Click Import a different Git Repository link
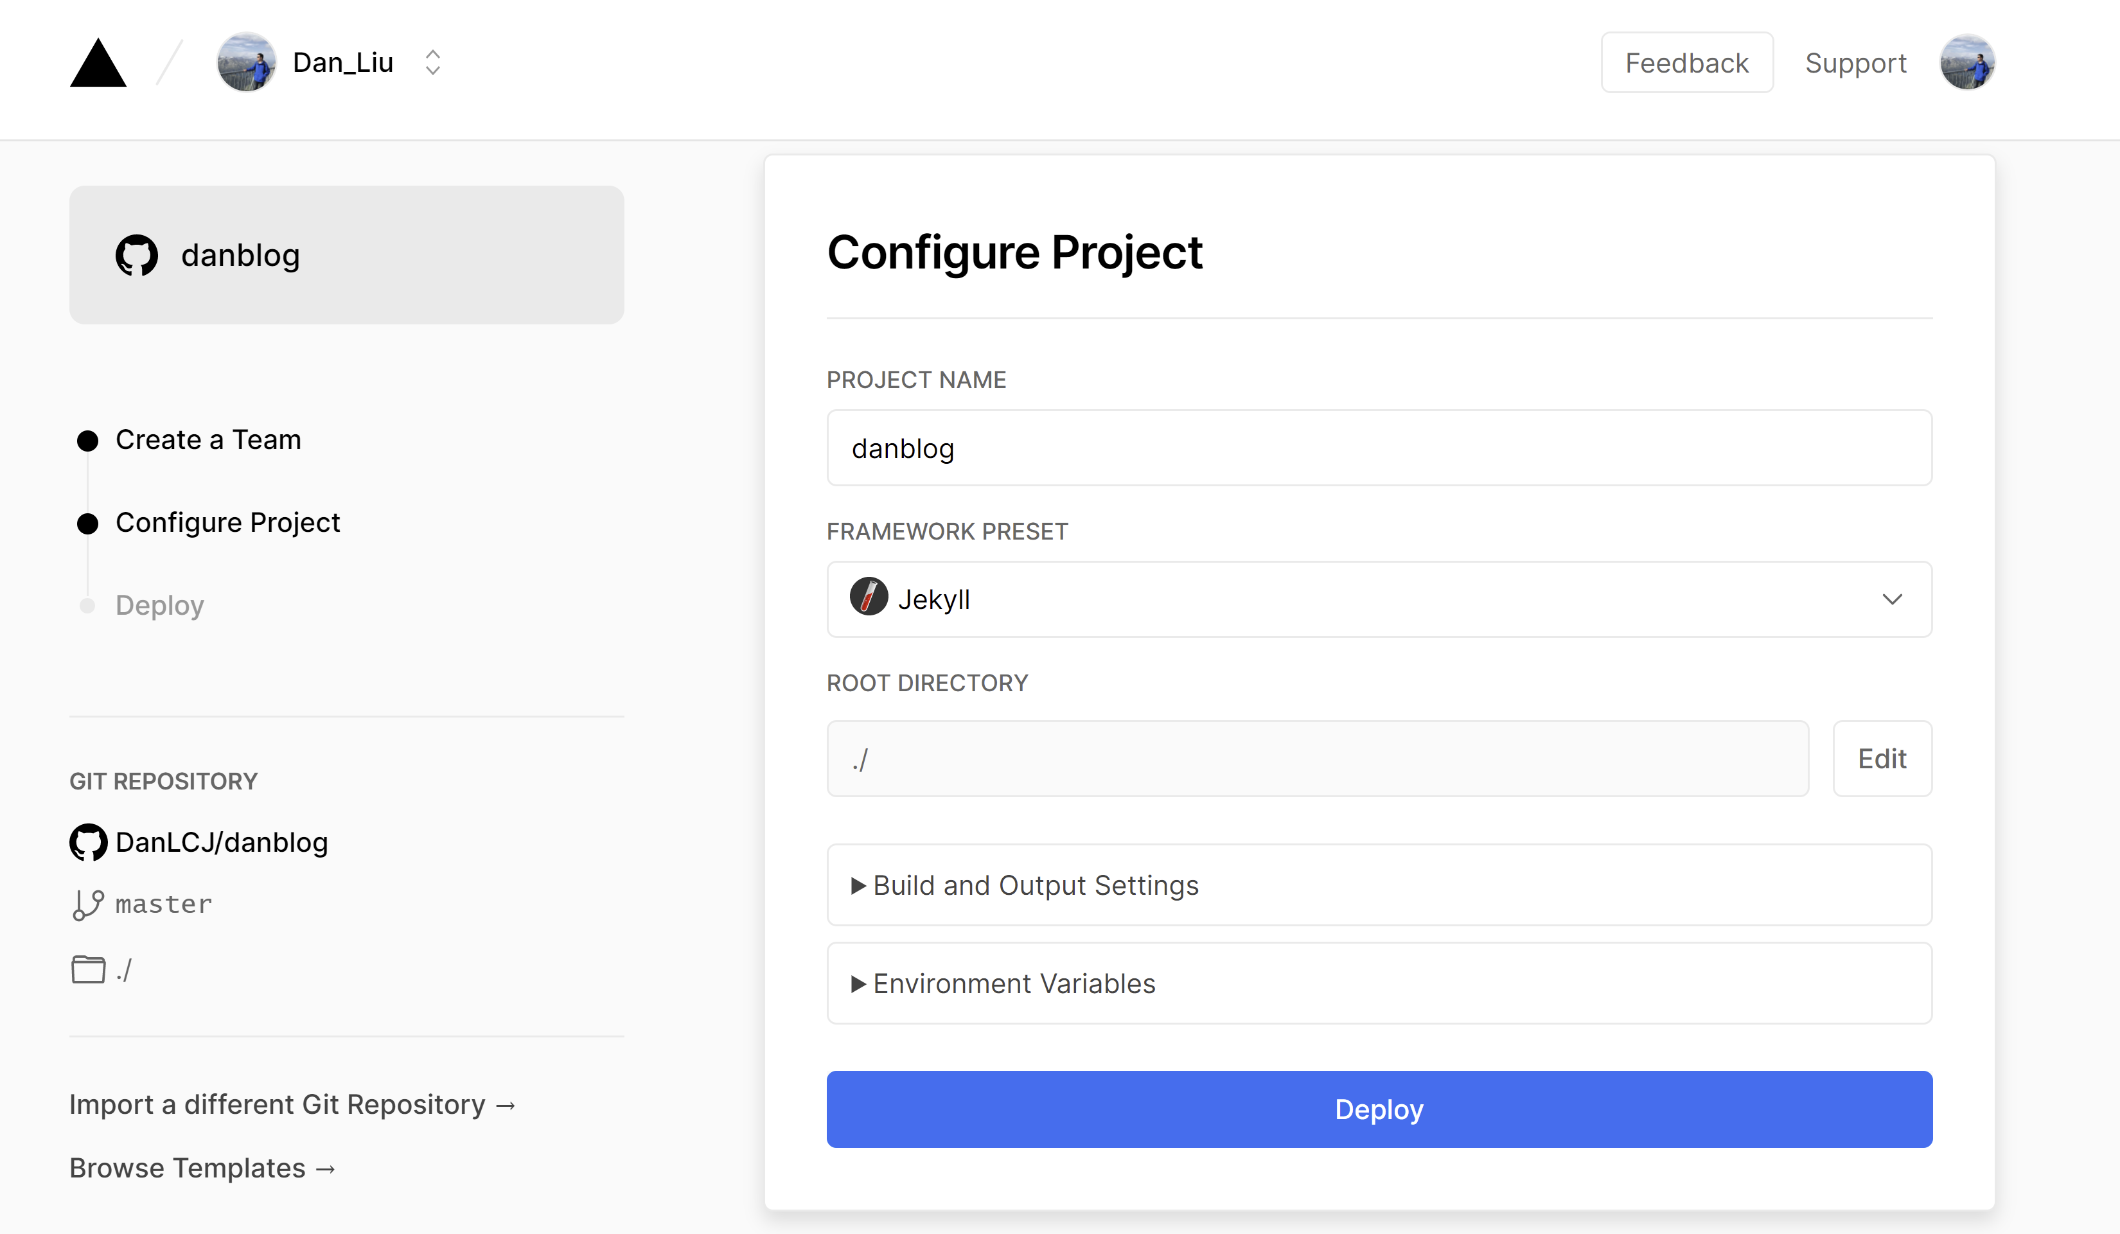The width and height of the screenshot is (2120, 1234). coord(292,1104)
